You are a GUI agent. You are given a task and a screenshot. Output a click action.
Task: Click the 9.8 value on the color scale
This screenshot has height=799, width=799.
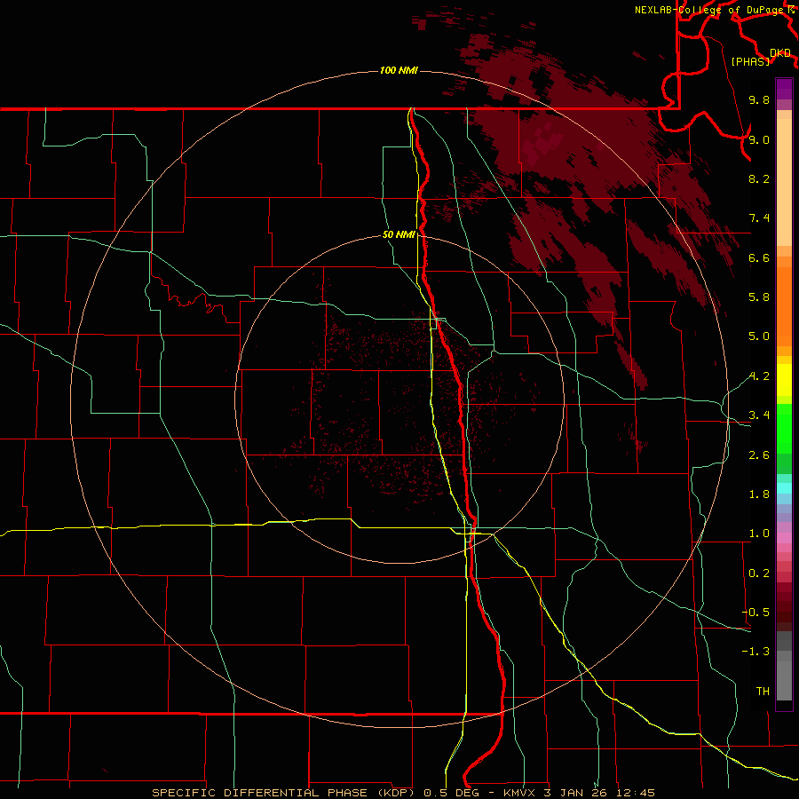[759, 99]
